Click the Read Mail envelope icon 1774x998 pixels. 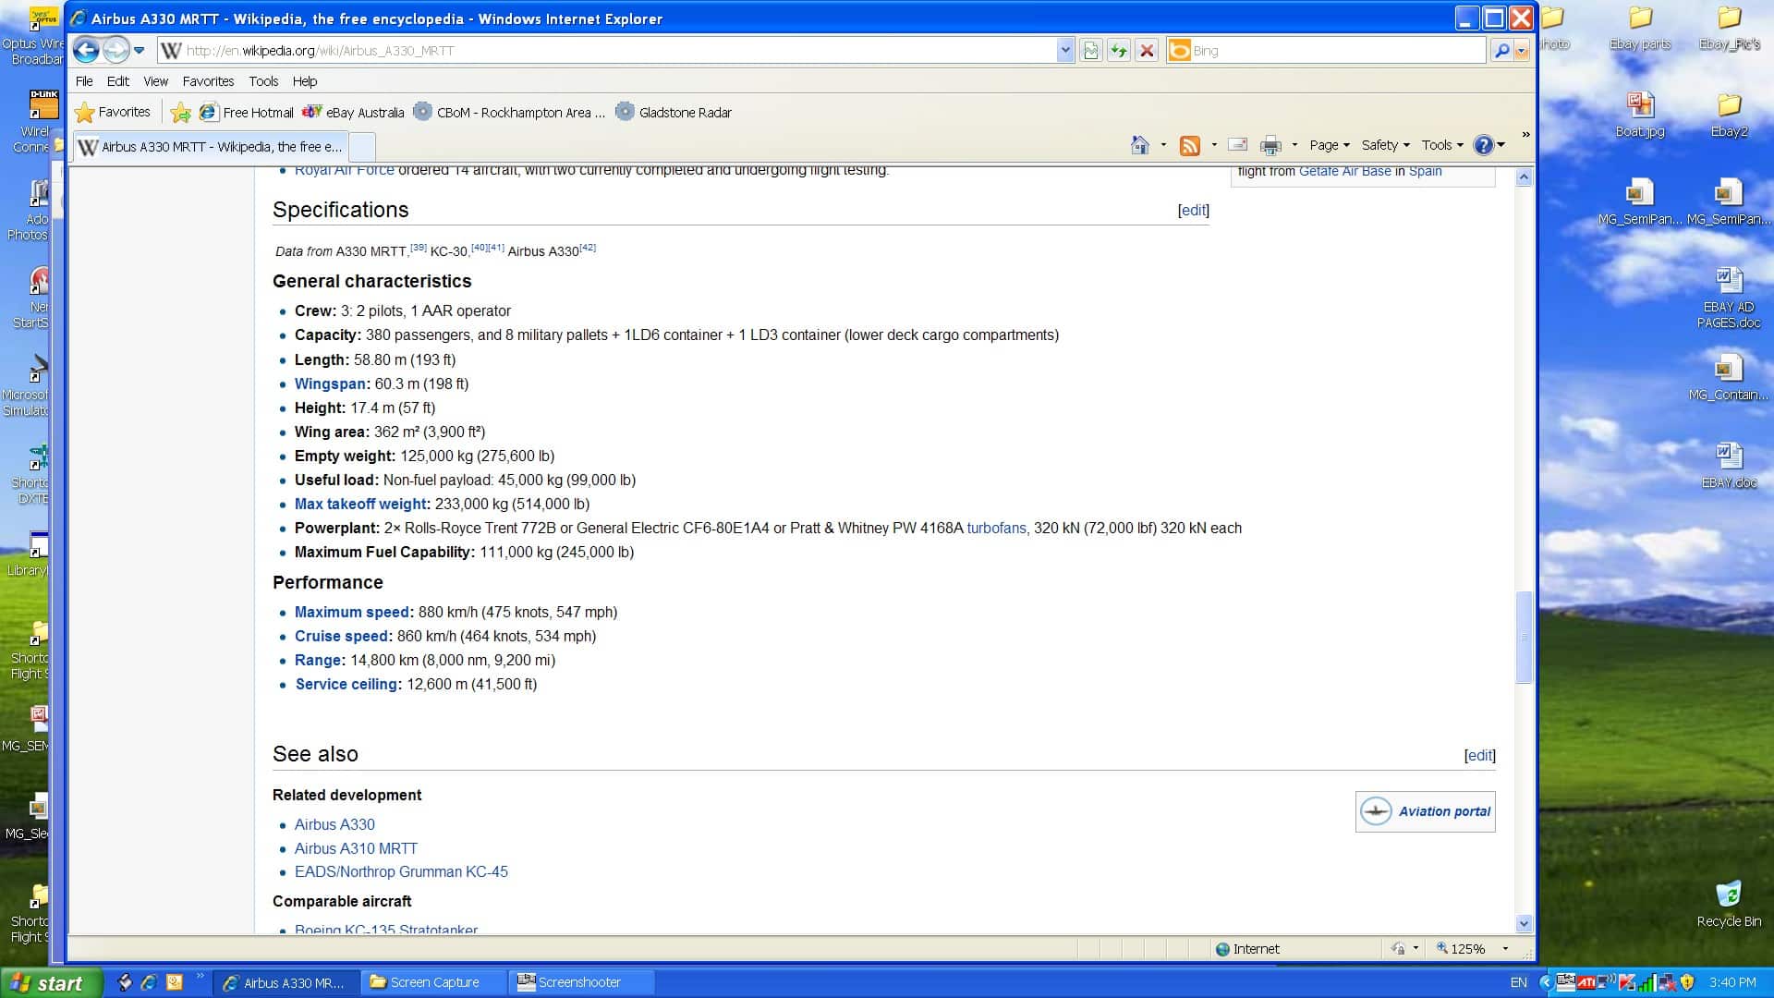click(x=1238, y=145)
